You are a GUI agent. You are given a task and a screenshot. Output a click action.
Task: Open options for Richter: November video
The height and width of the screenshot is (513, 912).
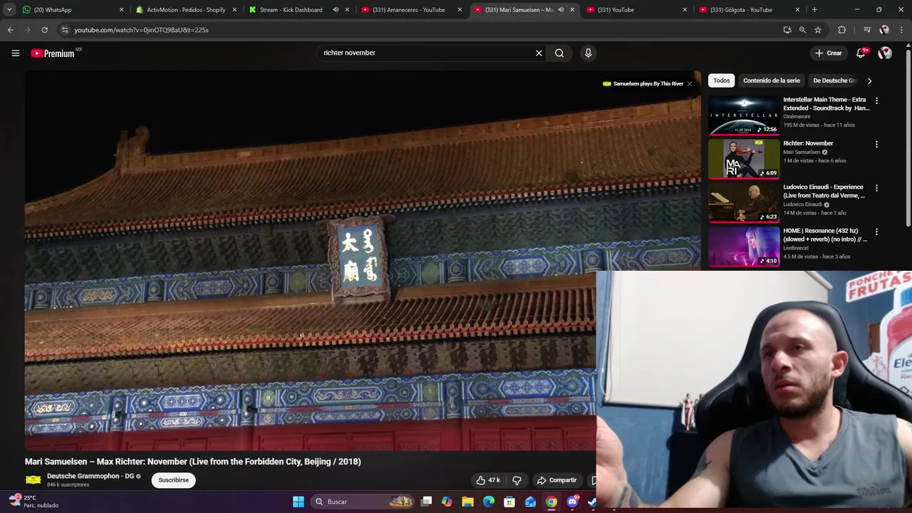pyautogui.click(x=876, y=144)
